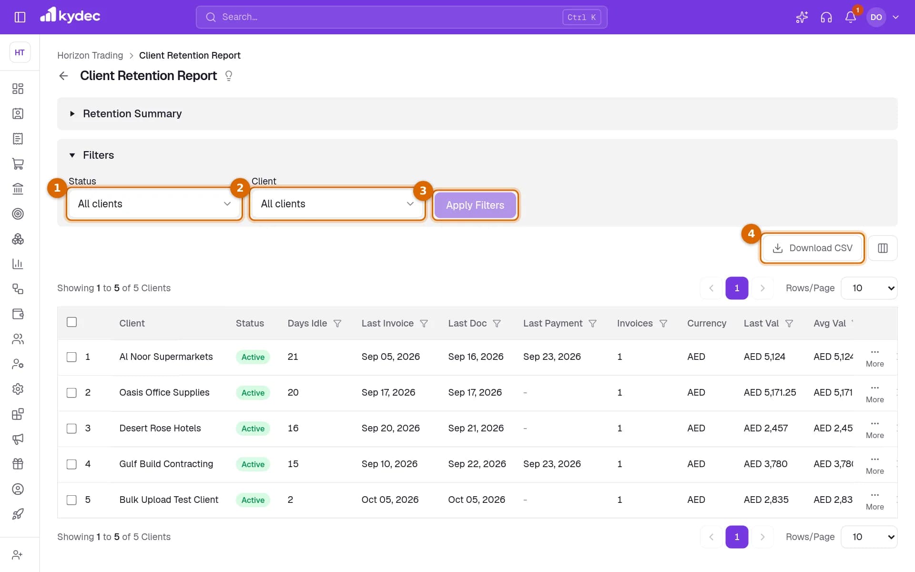Filter the Days Idle column
The width and height of the screenshot is (915, 572).
pyautogui.click(x=337, y=324)
